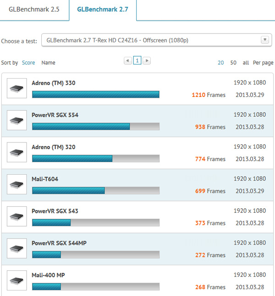Click the Adreno (TM) 330 chip icon

point(17,88)
